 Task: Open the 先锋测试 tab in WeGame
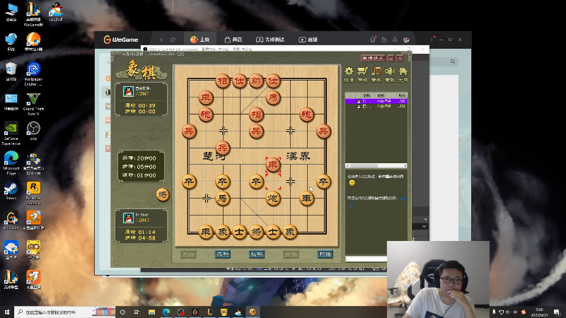270,40
